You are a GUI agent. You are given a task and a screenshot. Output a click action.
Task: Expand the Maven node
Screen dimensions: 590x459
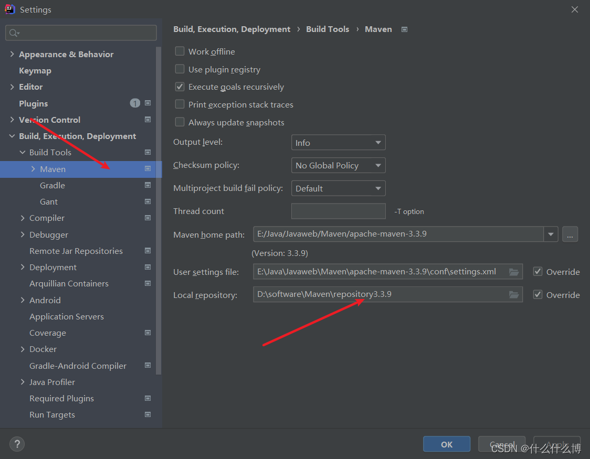[x=33, y=169]
